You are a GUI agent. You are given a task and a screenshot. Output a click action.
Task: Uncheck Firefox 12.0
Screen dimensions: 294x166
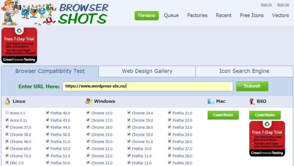[x=129, y=162]
